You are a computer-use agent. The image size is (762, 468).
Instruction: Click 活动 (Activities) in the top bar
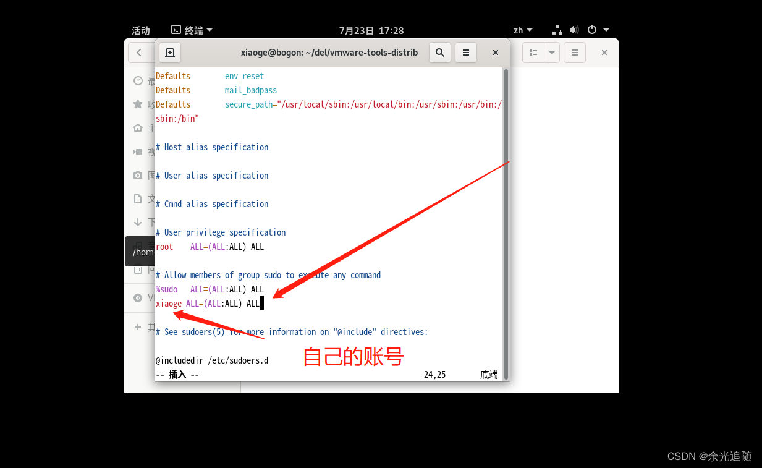[x=140, y=30]
